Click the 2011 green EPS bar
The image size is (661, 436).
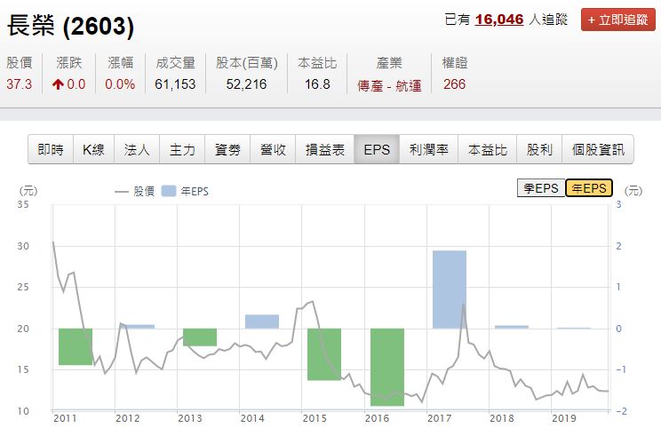tap(76, 346)
